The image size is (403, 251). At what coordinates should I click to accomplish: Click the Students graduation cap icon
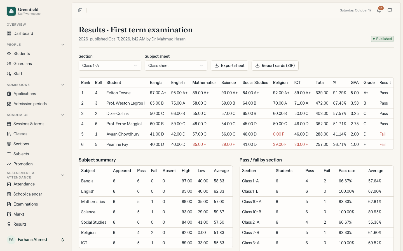(9, 54)
